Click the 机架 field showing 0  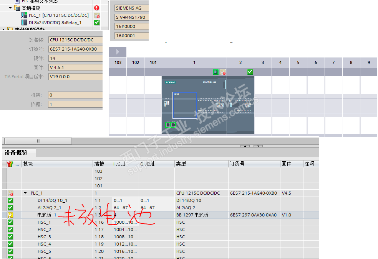coord(75,95)
